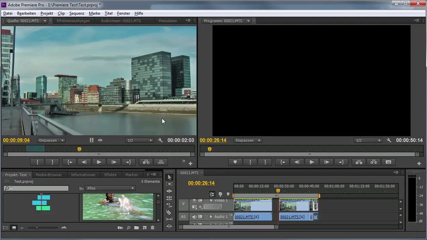Collapse the Video 1 track

coord(211,200)
